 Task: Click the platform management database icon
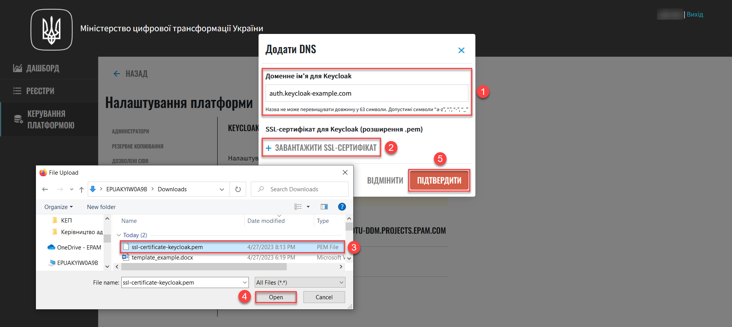tap(18, 119)
